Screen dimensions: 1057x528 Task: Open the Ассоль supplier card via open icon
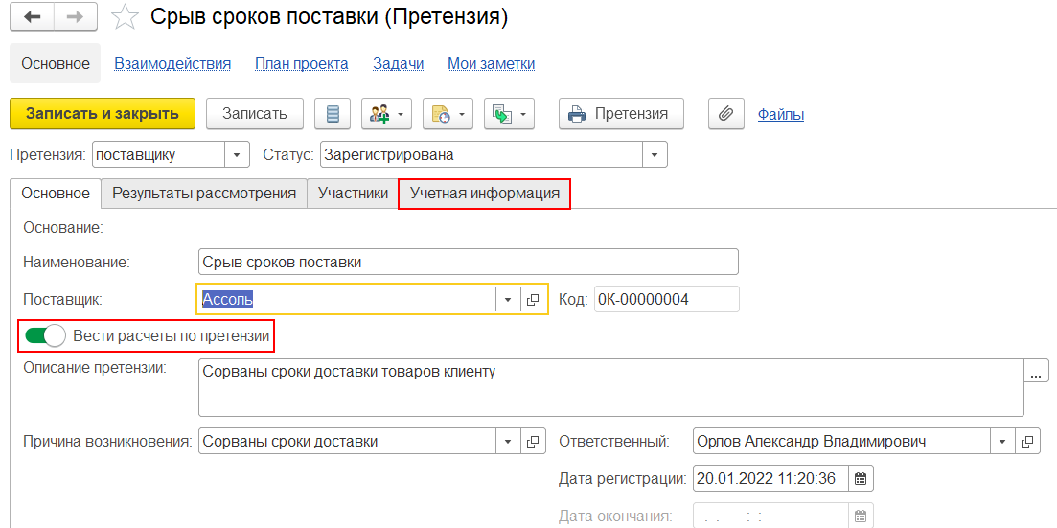[x=533, y=300]
